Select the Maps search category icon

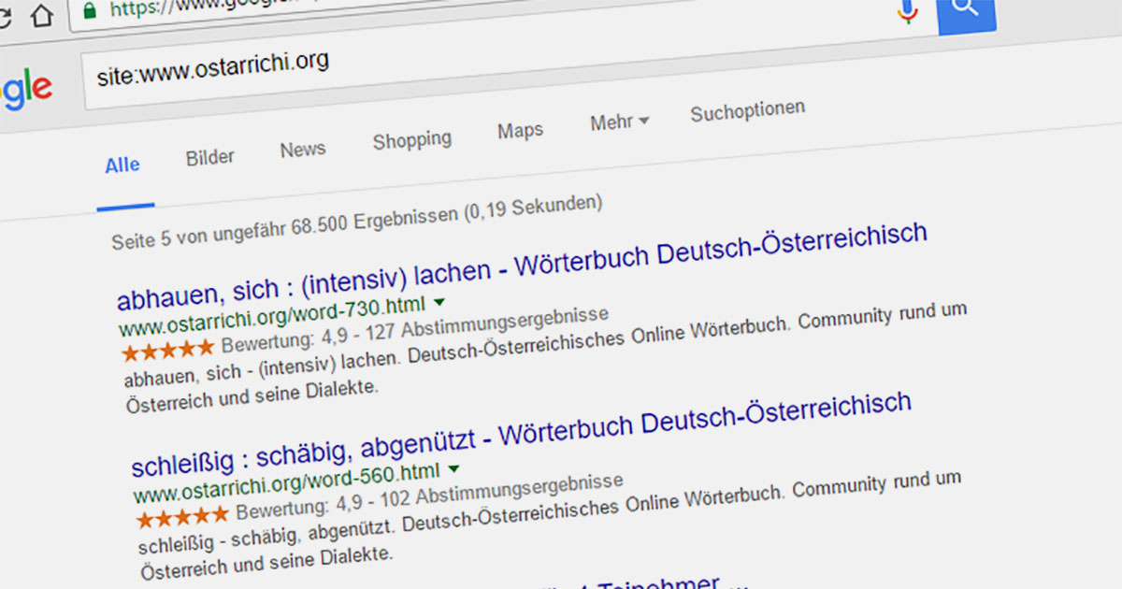click(520, 131)
